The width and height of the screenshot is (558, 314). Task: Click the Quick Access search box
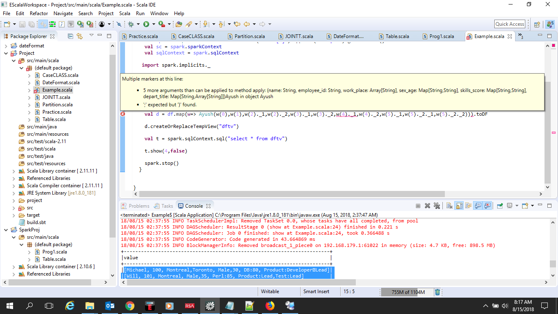(x=509, y=24)
